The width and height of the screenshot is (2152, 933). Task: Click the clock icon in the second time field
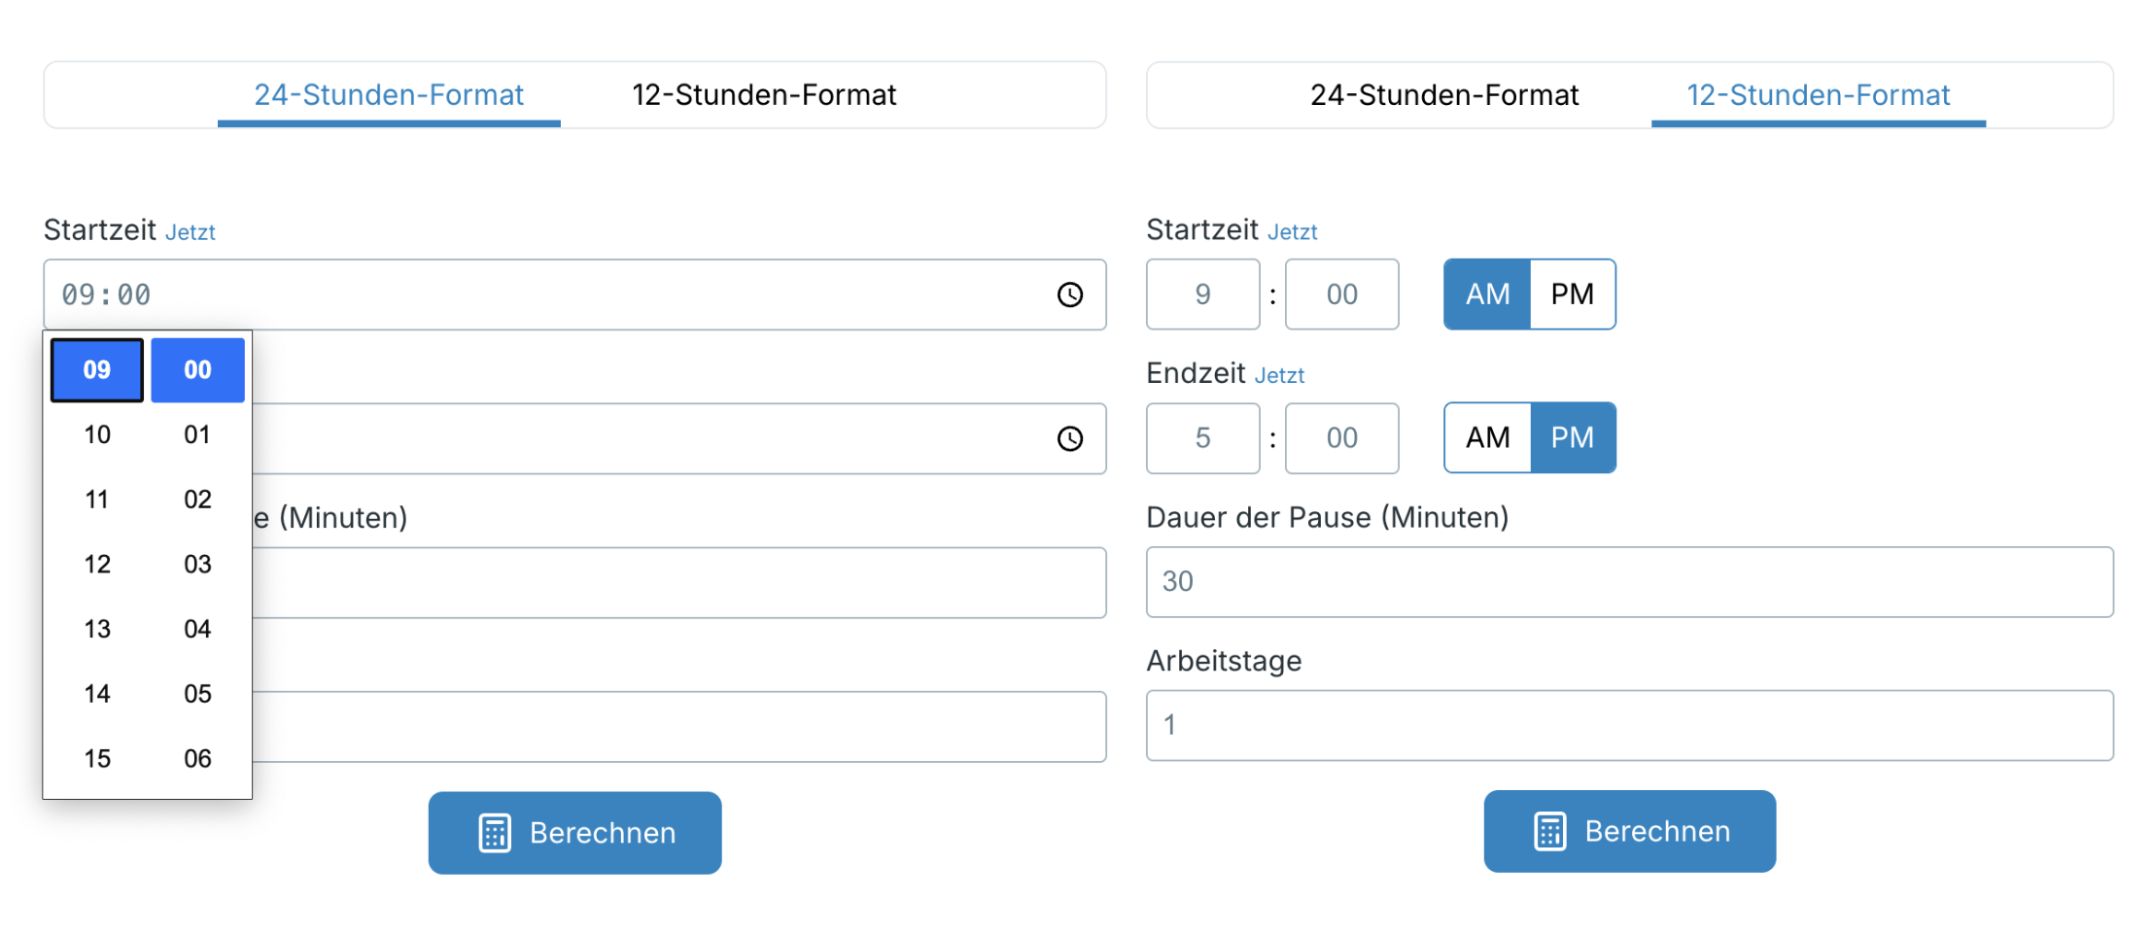point(1070,438)
